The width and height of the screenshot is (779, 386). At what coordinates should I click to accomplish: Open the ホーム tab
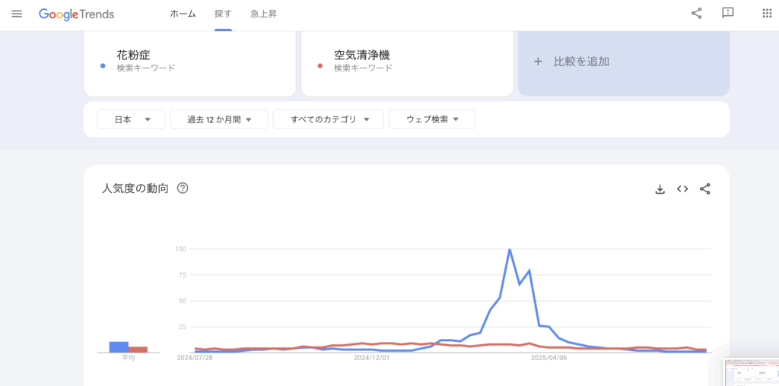(x=183, y=14)
